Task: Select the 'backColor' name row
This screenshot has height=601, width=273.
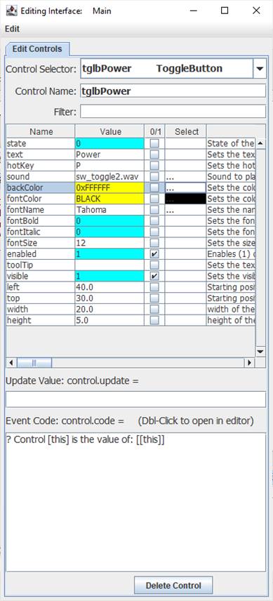Action: 41,188
